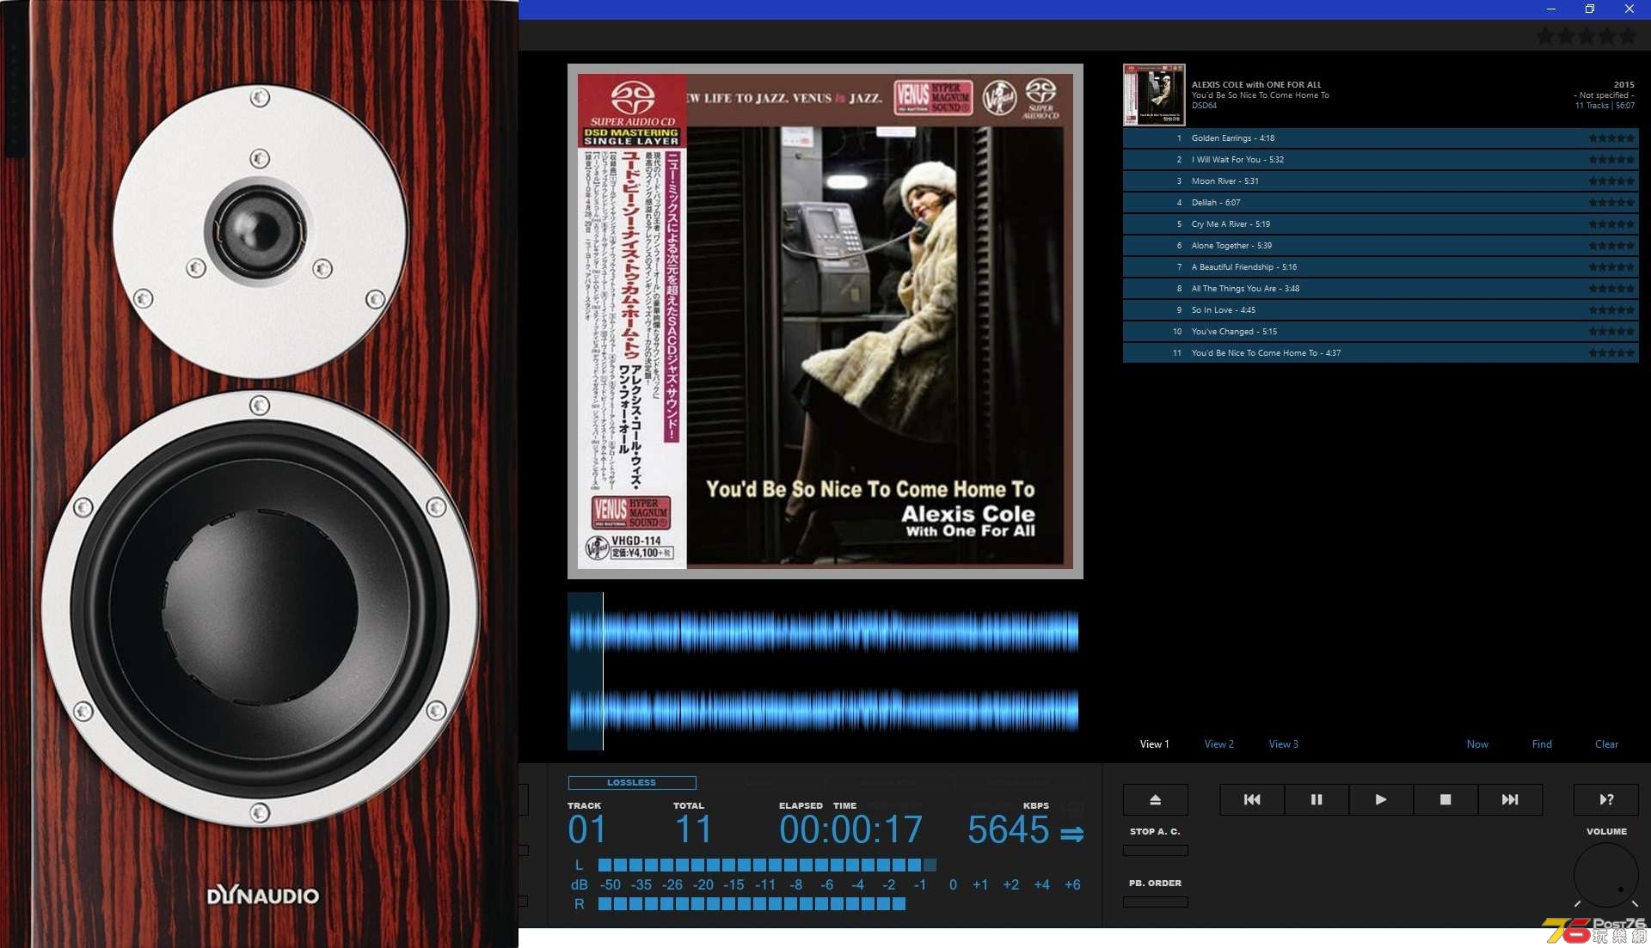Click the ALEXIS COLE with ONE FOR ALL header

[x=1256, y=84]
